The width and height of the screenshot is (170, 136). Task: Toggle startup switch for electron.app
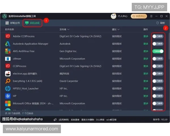point(158,74)
